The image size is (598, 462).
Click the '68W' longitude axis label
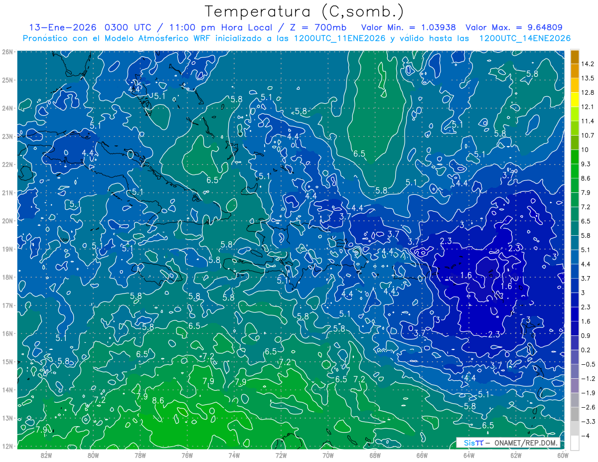coord(375,455)
